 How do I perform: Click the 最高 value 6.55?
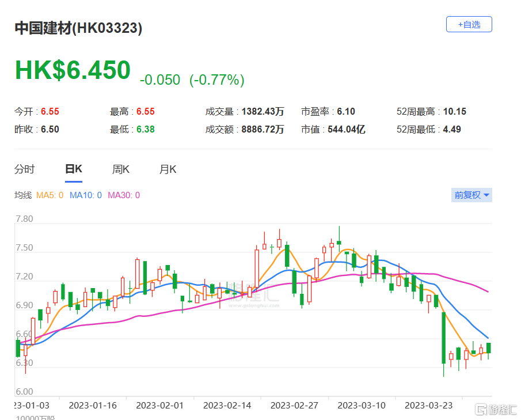146,111
